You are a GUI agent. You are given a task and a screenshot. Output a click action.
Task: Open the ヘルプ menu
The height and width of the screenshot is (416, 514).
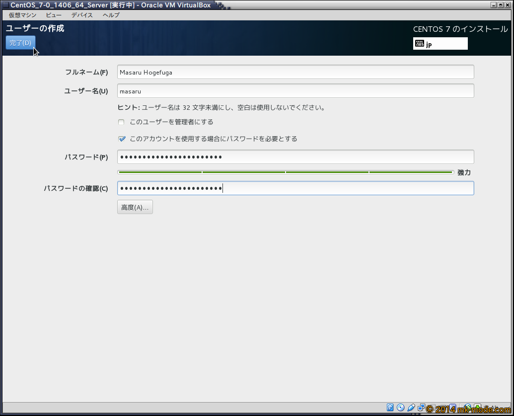111,15
